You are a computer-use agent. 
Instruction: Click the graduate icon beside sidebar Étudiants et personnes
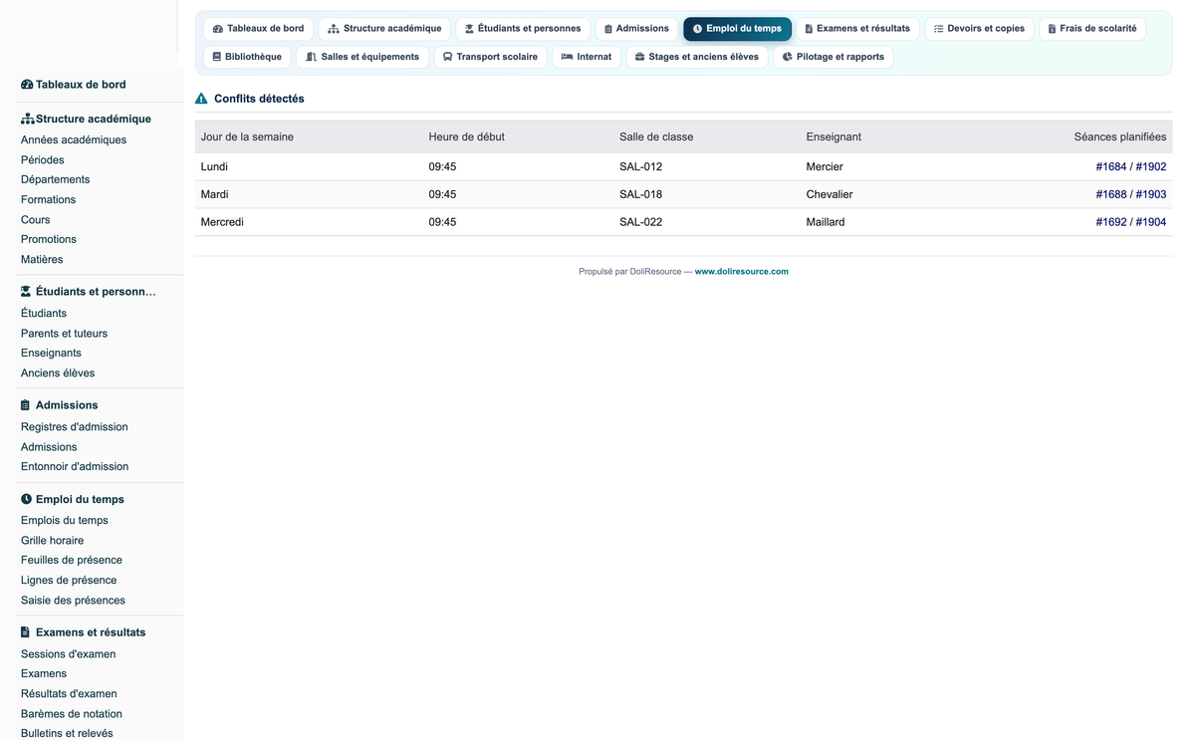tap(26, 292)
